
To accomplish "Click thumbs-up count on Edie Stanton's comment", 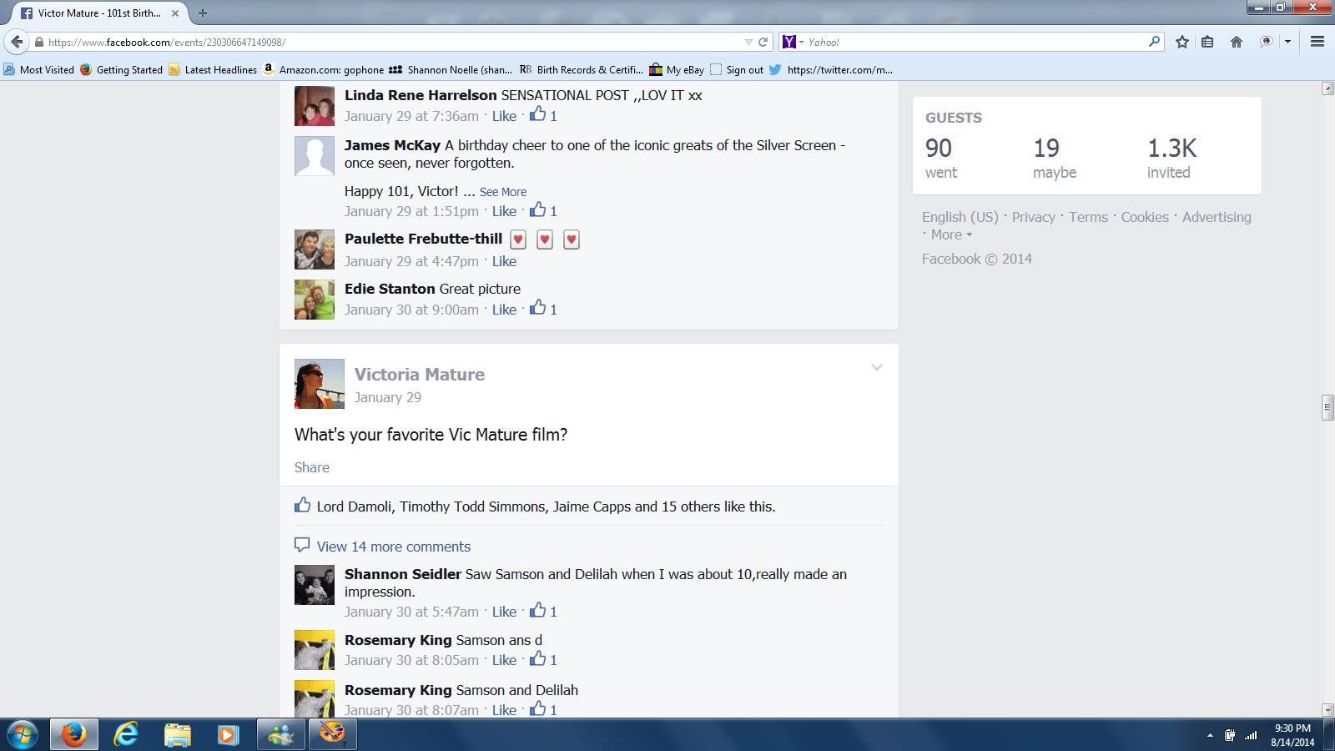I will 543,309.
